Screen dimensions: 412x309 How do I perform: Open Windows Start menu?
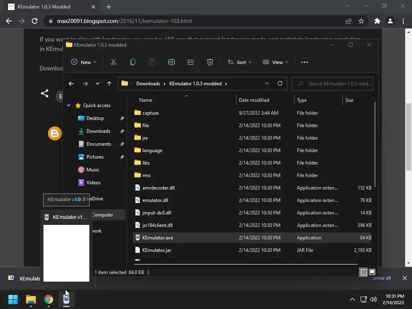(x=13, y=299)
